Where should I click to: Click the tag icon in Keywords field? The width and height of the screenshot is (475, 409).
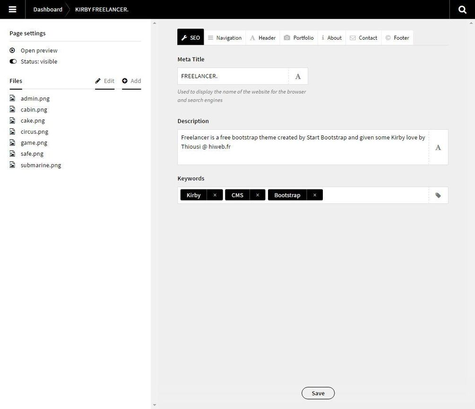438,195
